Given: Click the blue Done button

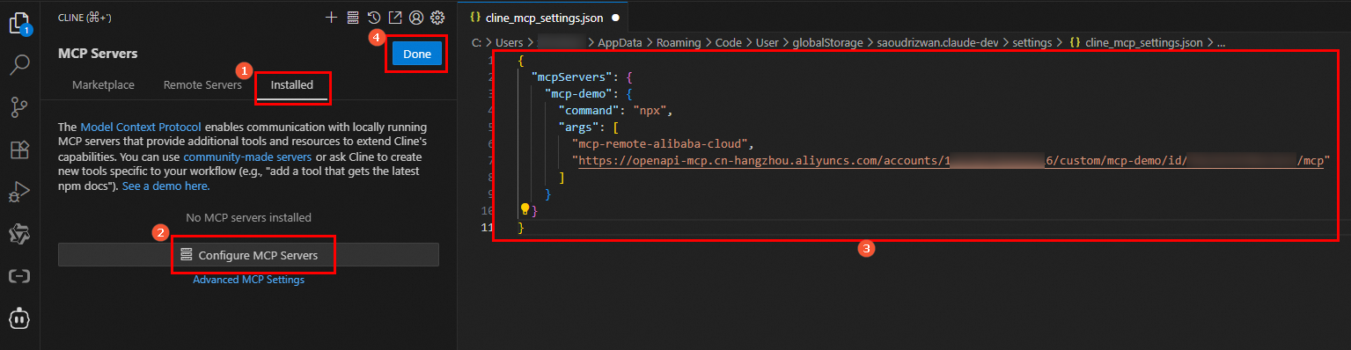Looking at the screenshot, I should [x=417, y=54].
